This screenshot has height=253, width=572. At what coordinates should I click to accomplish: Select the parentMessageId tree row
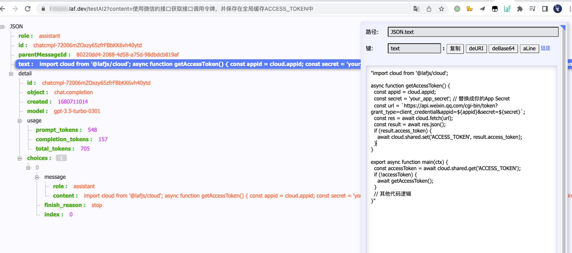[98, 55]
